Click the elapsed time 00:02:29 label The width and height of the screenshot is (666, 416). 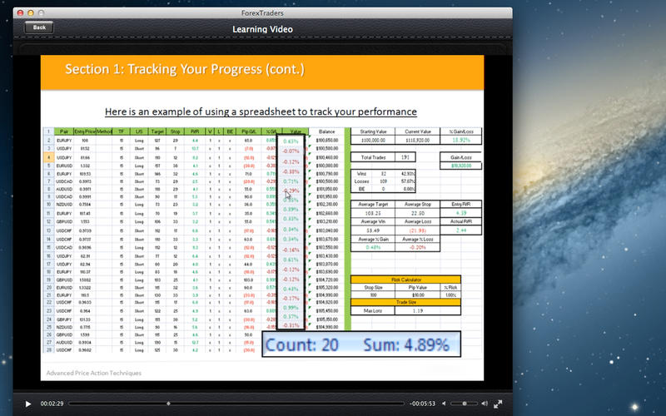pos(49,404)
